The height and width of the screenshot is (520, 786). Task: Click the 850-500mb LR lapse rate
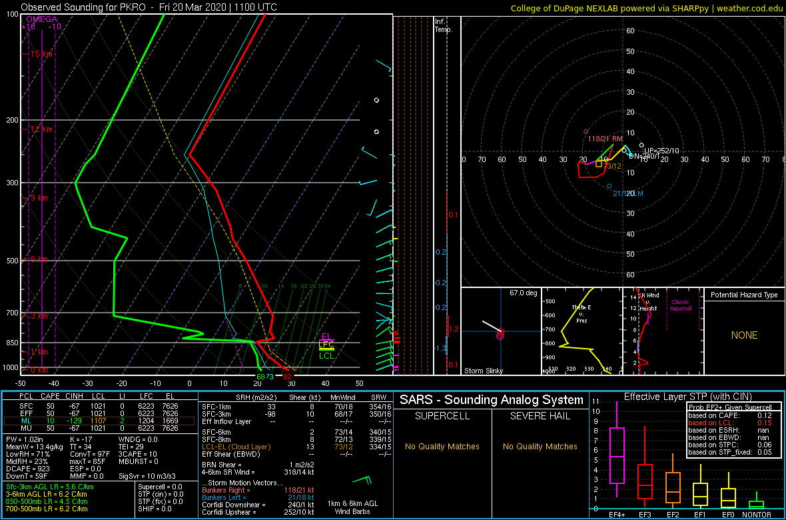47,501
